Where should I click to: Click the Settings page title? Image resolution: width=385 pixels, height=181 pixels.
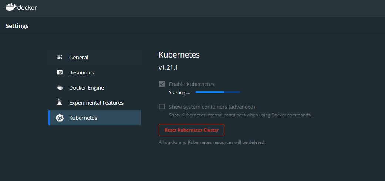17,26
